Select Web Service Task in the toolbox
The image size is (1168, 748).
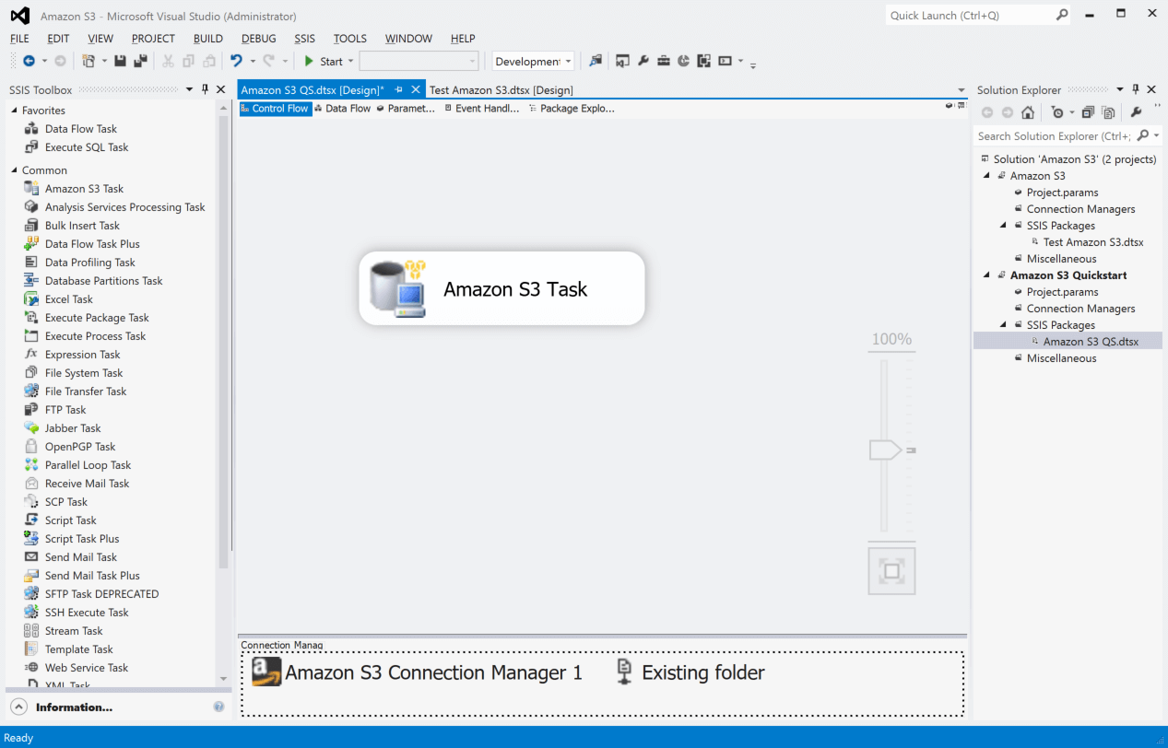(87, 668)
